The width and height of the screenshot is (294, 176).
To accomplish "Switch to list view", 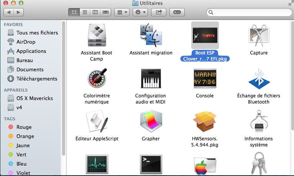I will pos(85,12).
